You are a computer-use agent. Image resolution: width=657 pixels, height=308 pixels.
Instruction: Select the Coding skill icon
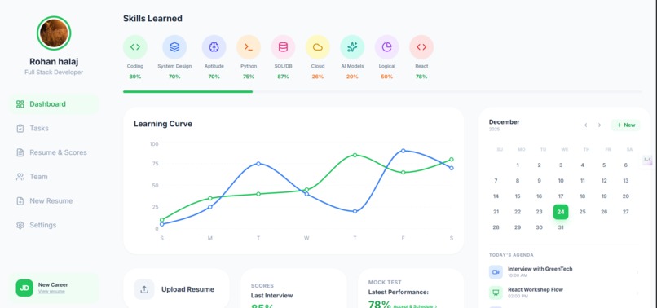(x=135, y=47)
